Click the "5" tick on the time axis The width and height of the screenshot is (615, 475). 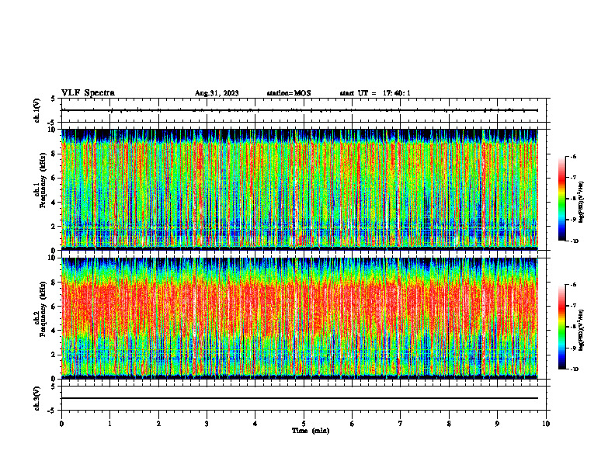tap(304, 424)
